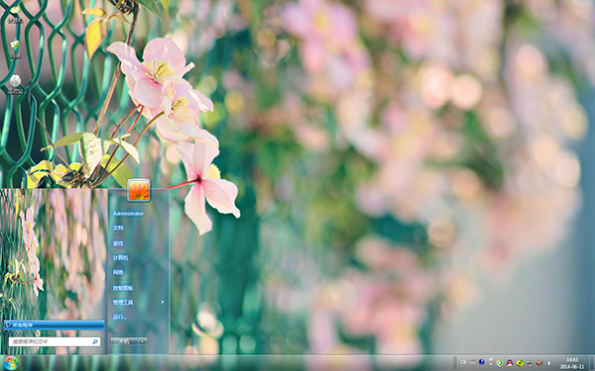Screen dimensions: 595x371
Task: Open the 回收站 recycle bin desktop icon
Action: [16, 84]
